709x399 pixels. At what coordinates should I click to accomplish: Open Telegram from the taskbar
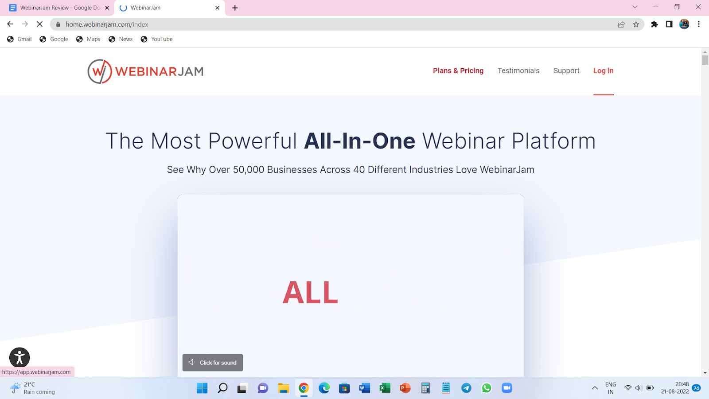point(466,388)
